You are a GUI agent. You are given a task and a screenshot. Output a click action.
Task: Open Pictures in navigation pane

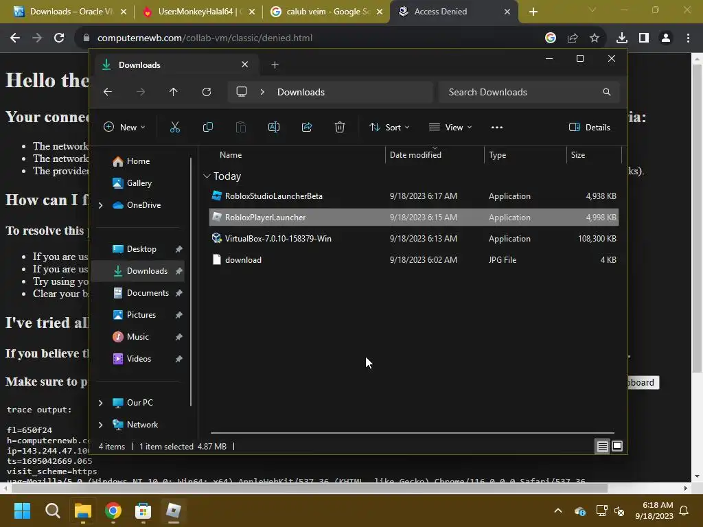click(140, 315)
